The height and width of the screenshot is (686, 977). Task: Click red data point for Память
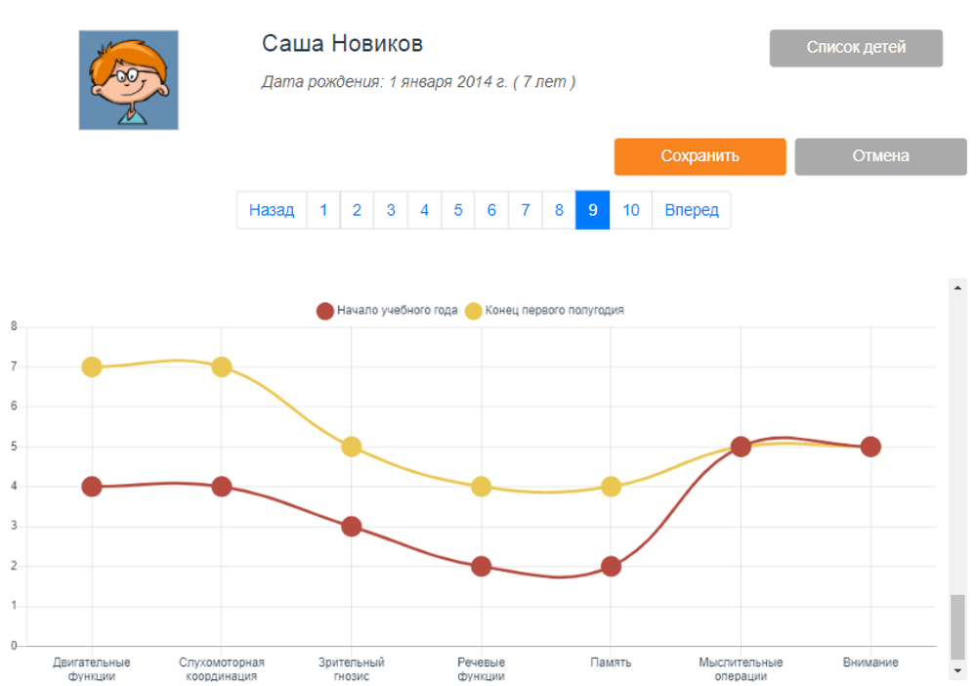pos(611,566)
